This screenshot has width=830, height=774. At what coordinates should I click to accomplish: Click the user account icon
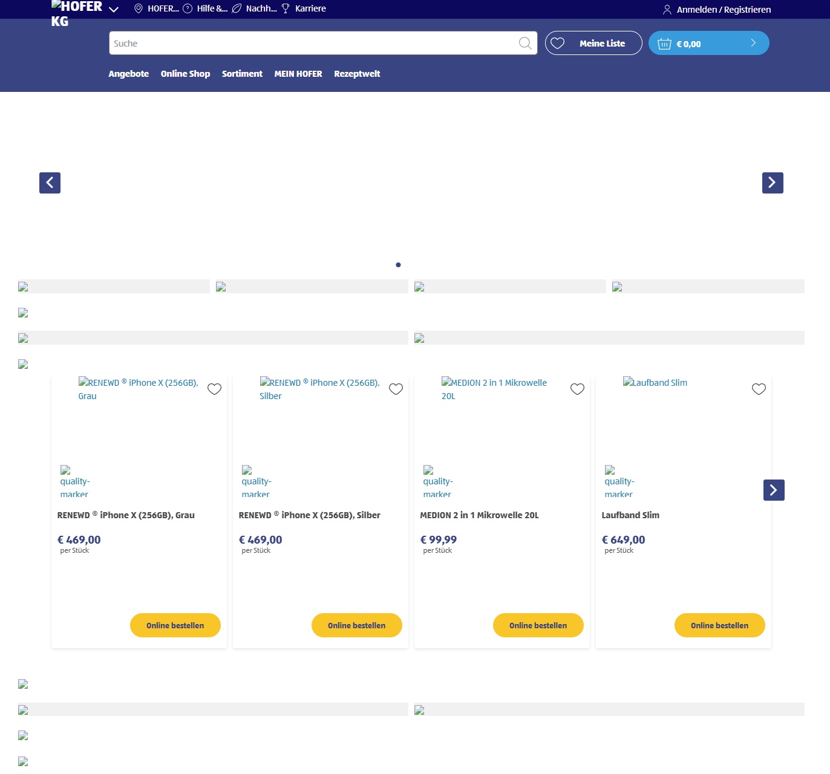pyautogui.click(x=667, y=10)
